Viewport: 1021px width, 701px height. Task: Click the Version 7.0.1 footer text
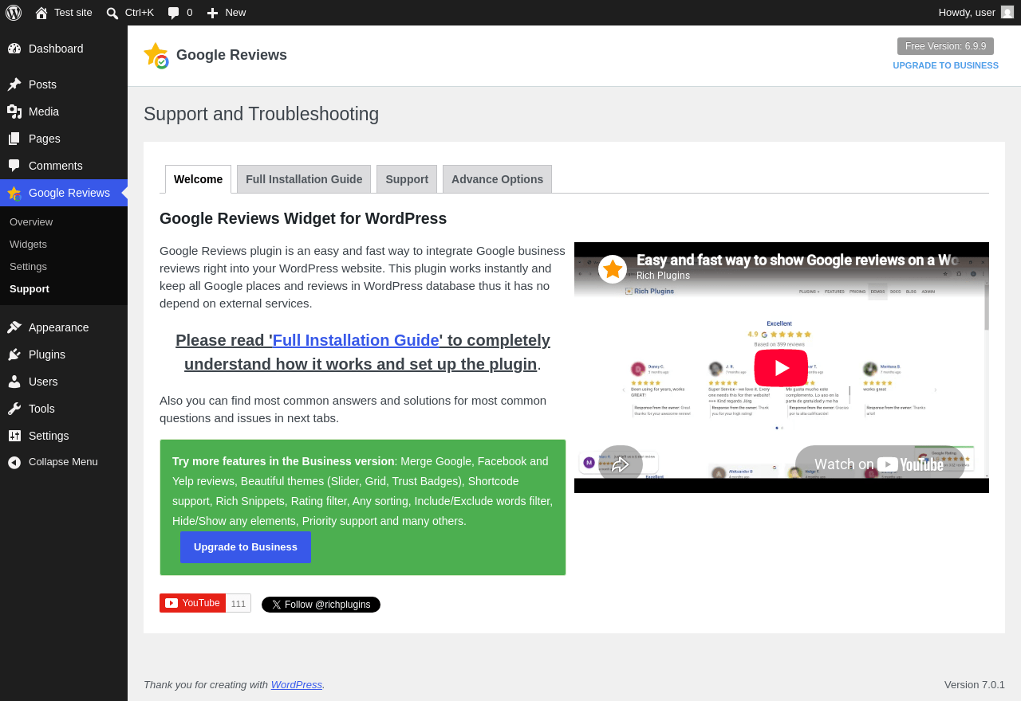pyautogui.click(x=975, y=684)
